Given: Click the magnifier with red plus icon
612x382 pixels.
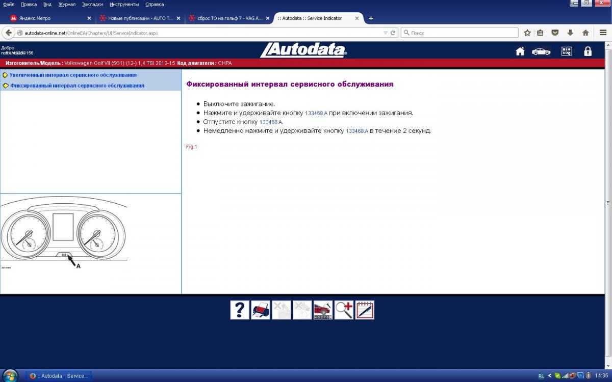Looking at the screenshot, I should 344,310.
